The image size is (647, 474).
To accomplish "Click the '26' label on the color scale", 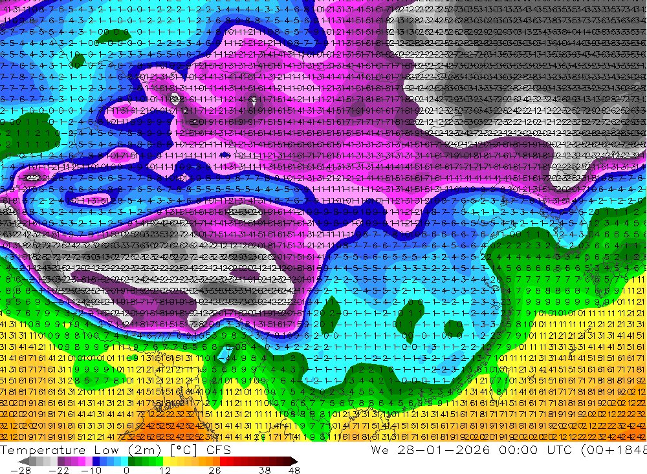I will pyautogui.click(x=215, y=470).
